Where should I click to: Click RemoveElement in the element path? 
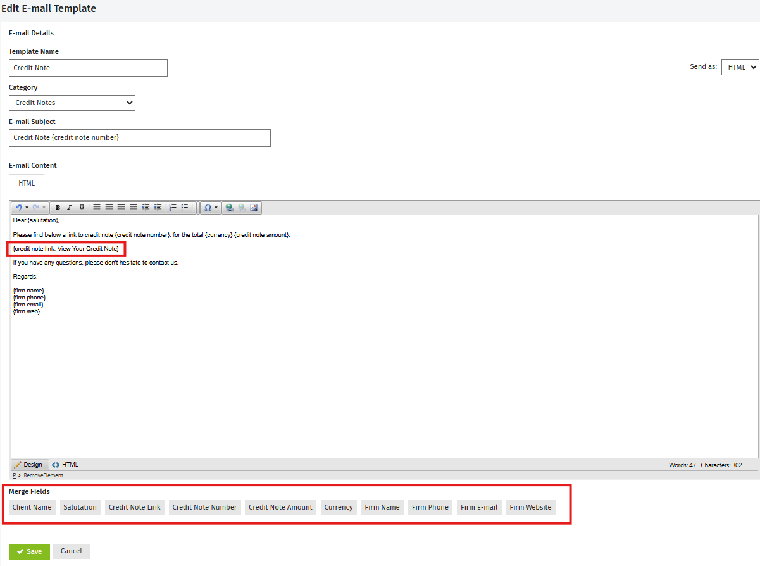click(44, 475)
